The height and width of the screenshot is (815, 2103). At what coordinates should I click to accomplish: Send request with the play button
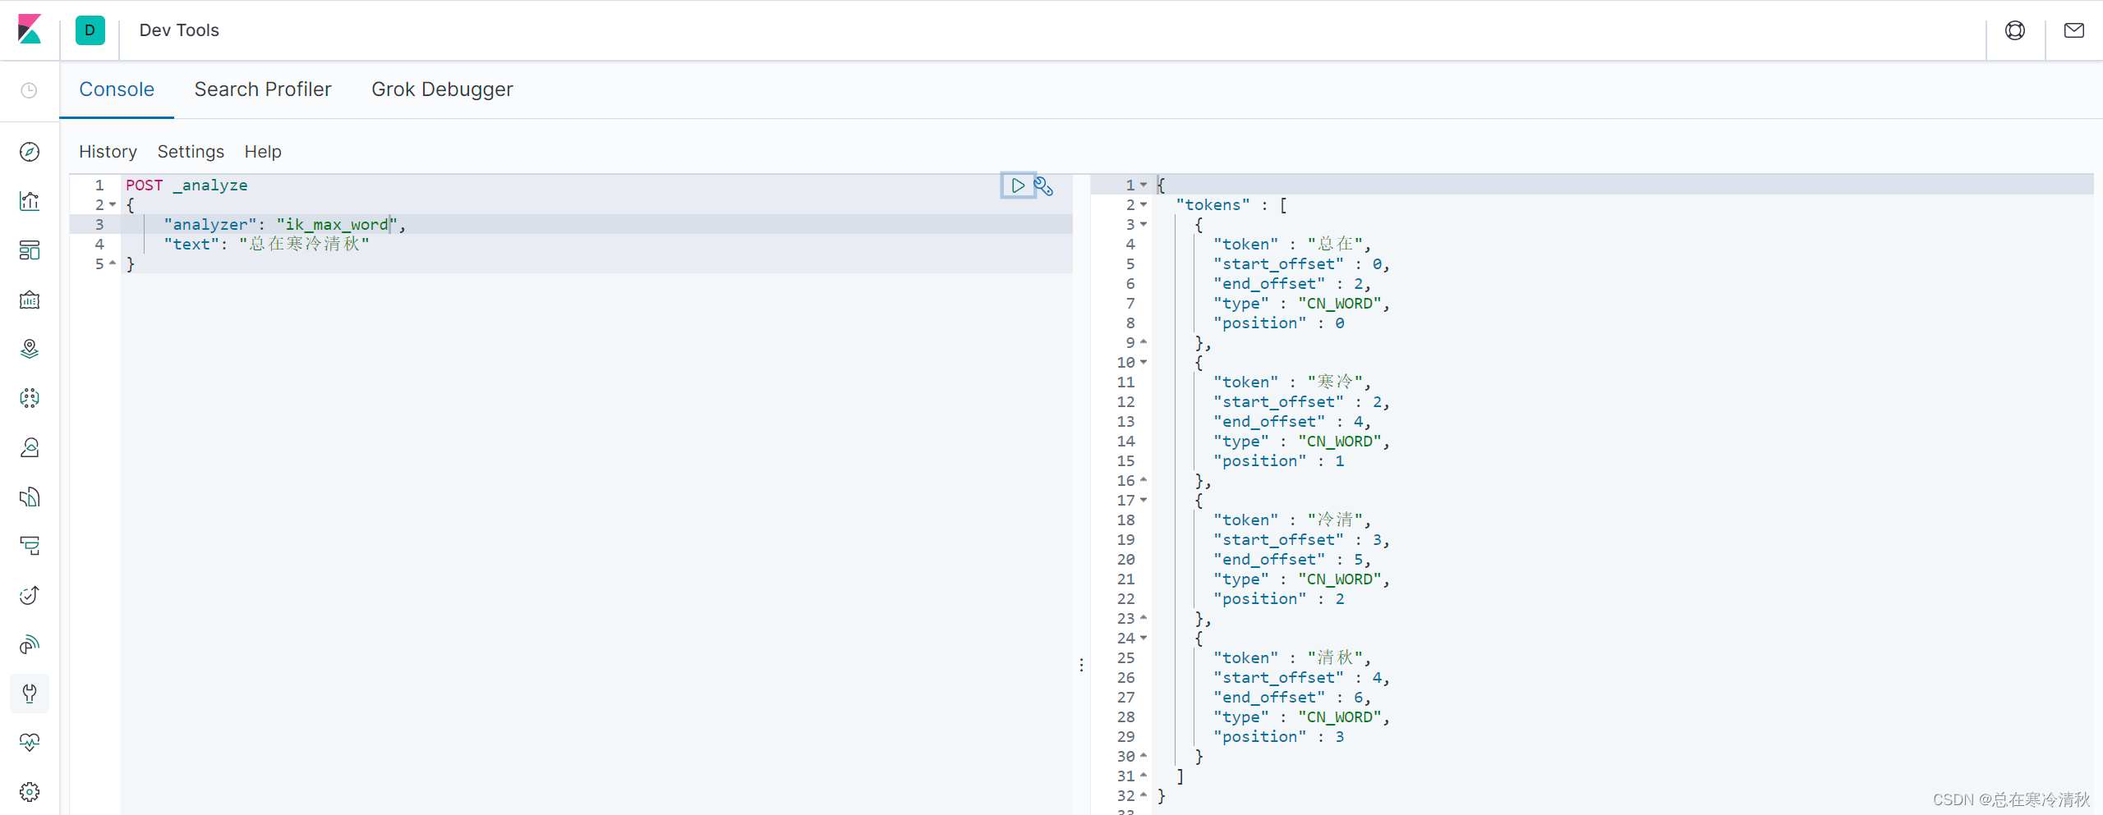point(1018,185)
